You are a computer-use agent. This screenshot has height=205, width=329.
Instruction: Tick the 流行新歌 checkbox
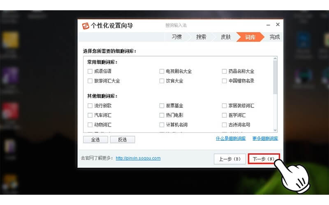coord(90,106)
